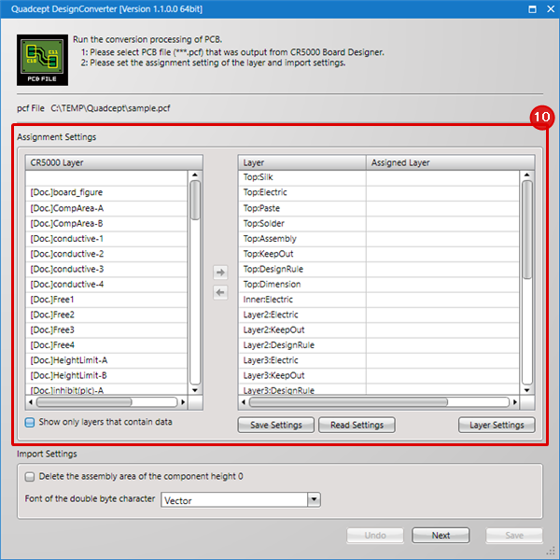Click the Save button at bottom right
Screen dimensions: 560x560
point(514,536)
